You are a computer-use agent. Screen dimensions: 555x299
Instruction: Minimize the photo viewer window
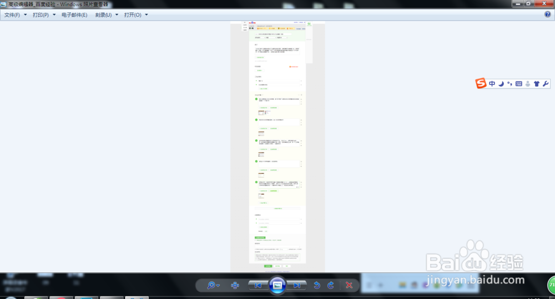pyautogui.click(x=518, y=3)
